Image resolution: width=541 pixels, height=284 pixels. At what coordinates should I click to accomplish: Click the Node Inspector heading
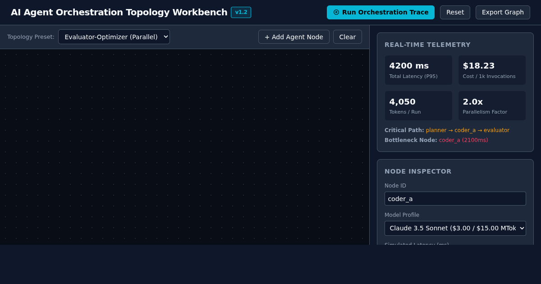point(418,171)
